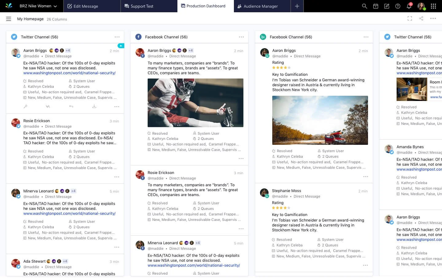Click the download icon under Aaron Briggs' tweet
442x278 pixels.
coord(94,106)
